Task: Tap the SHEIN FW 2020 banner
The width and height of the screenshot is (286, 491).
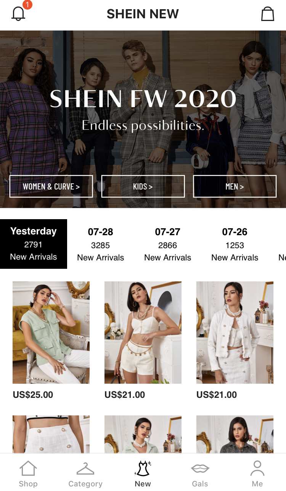Action: 143,109
